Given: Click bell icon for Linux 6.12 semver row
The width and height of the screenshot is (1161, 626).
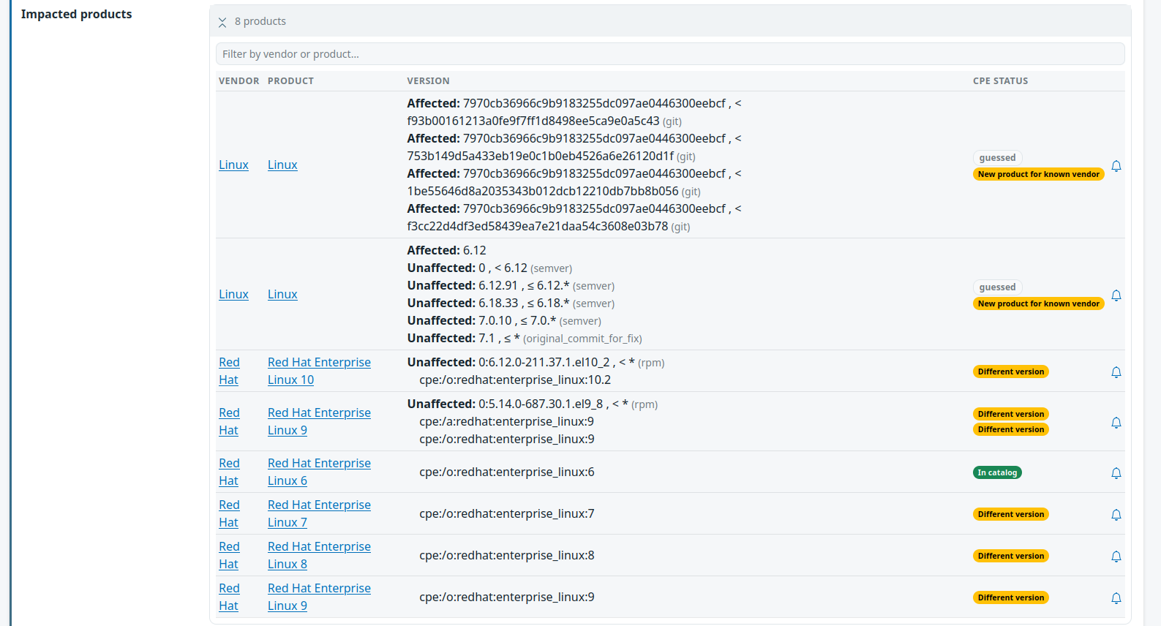Looking at the screenshot, I should [x=1116, y=295].
